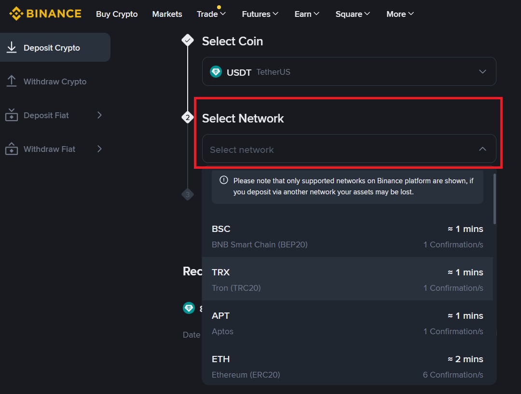Click the Select Coin heading
The height and width of the screenshot is (394, 521).
(232, 41)
